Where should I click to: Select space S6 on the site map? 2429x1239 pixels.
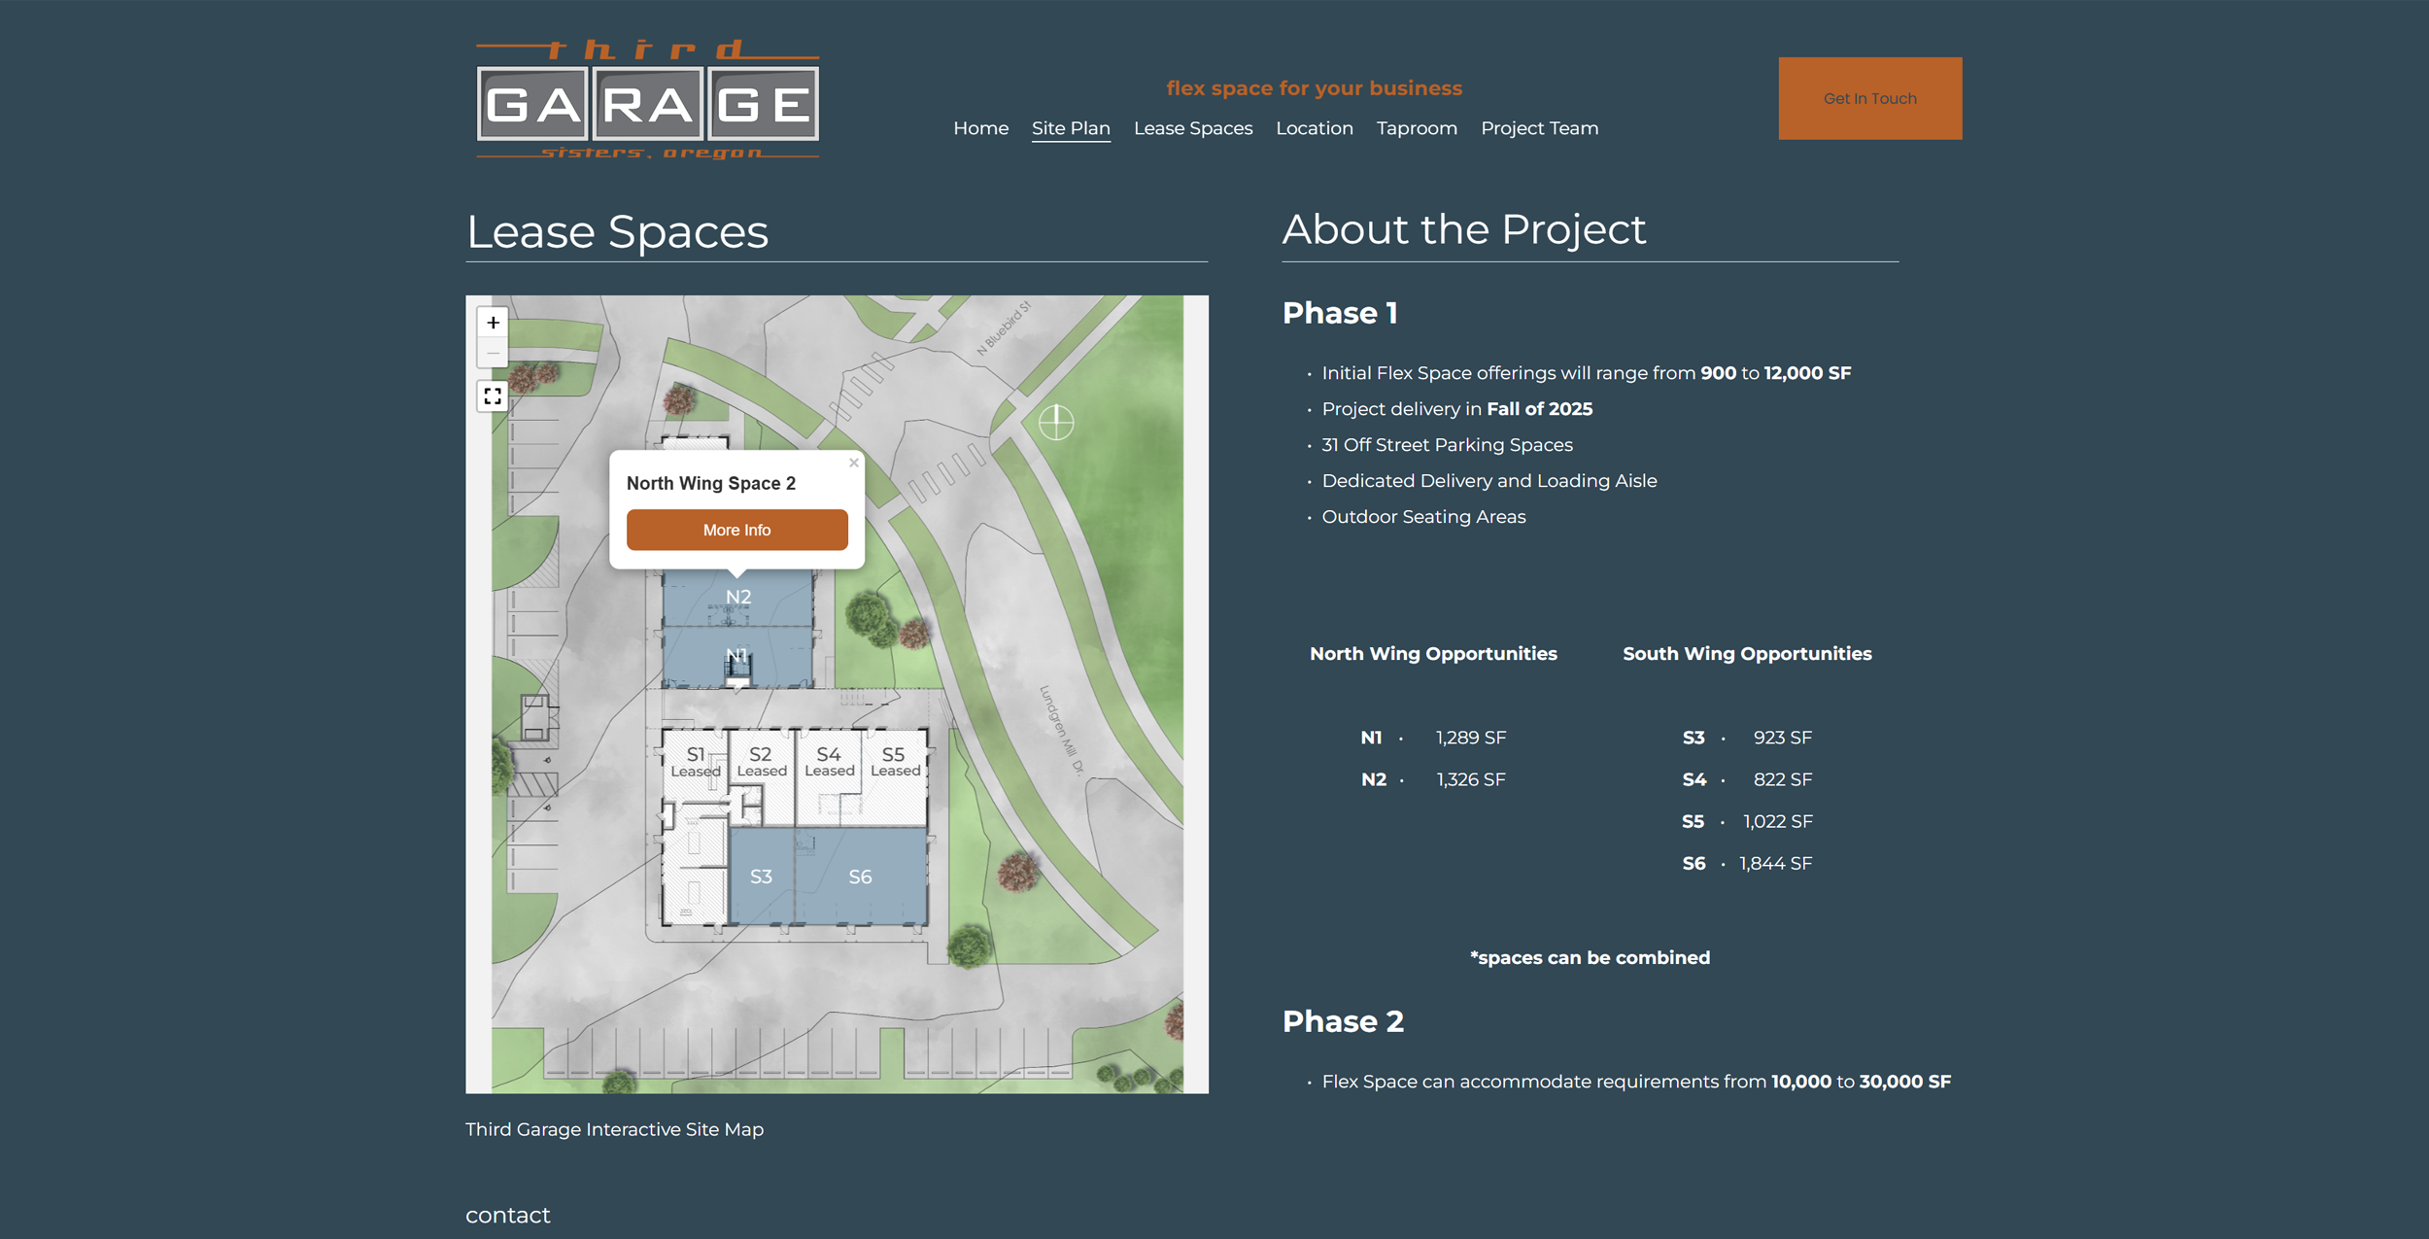point(859,876)
